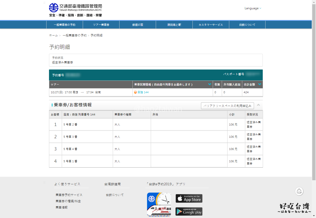Screen dimensions: 316x218
Task: Open the カスタマーサービス menu
Action: (x=210, y=25)
